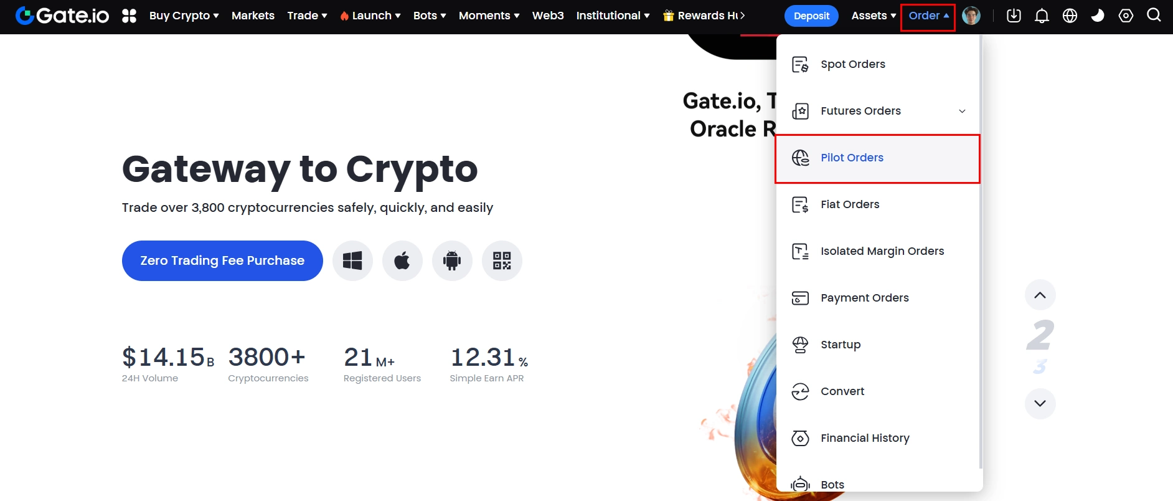Screen dimensions: 1173x501
Task: Select Payment Orders menu item
Action: click(878, 298)
